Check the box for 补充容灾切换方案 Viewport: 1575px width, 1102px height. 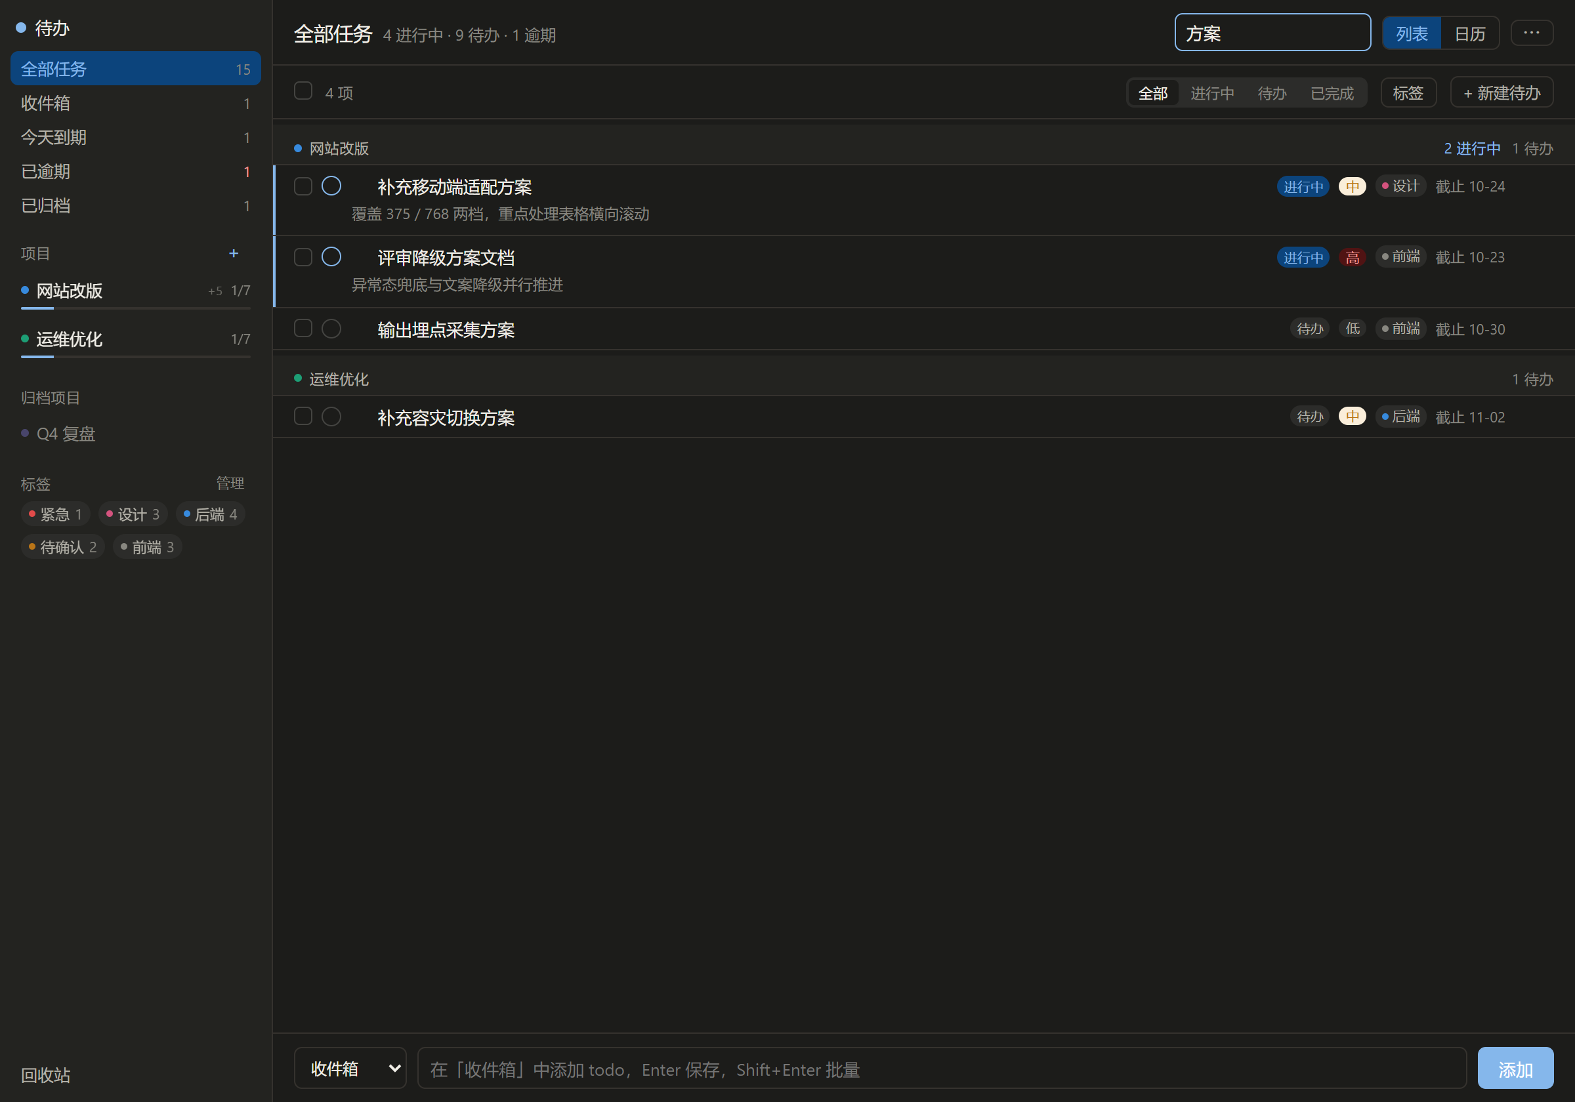[303, 417]
